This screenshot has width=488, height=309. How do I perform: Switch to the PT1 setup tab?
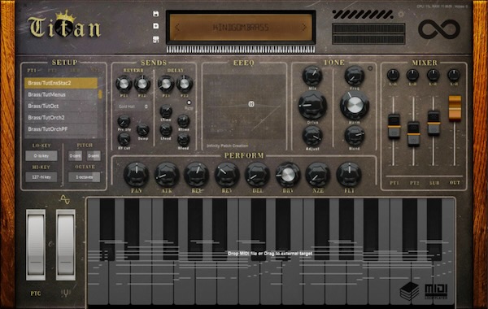pos(32,71)
